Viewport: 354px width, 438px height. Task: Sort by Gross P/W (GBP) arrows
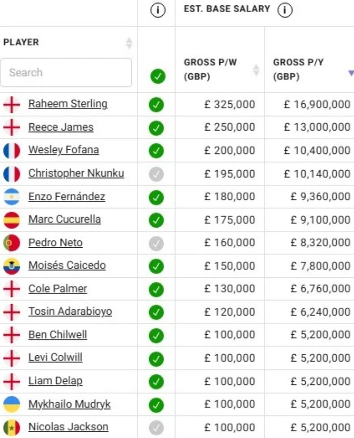256,70
